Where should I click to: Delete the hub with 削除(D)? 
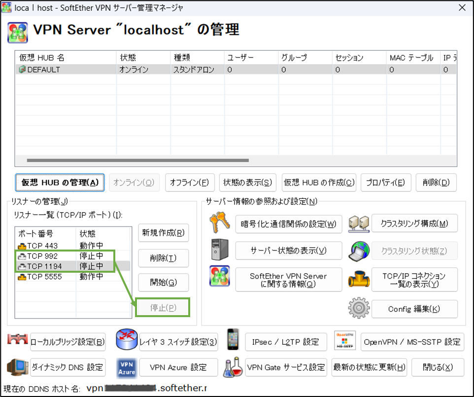[436, 182]
